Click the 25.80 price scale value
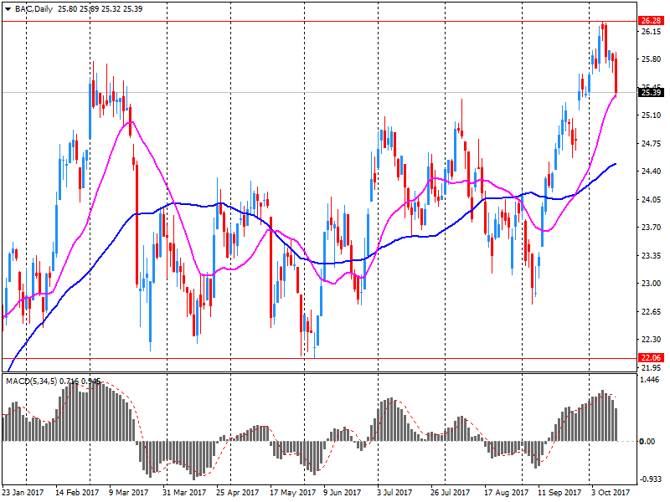The height and width of the screenshot is (502, 670). [x=652, y=59]
